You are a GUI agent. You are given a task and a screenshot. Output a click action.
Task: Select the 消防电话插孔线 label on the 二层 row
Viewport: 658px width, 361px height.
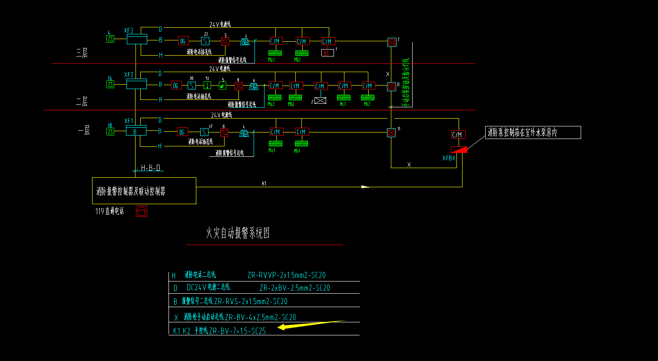tap(199, 96)
